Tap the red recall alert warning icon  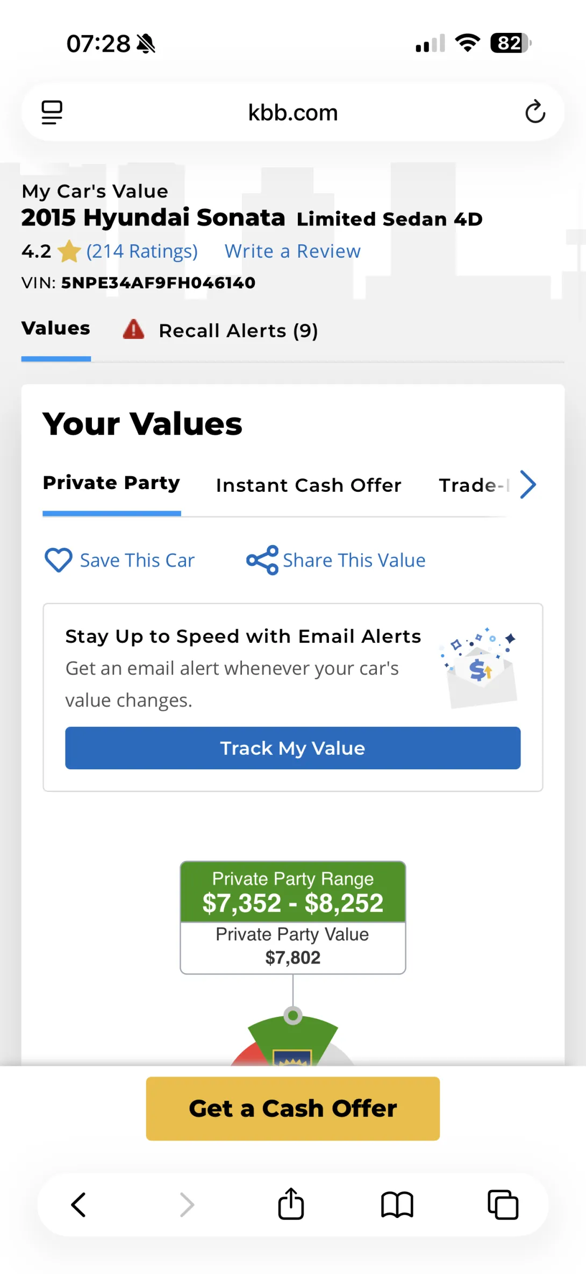coord(133,329)
